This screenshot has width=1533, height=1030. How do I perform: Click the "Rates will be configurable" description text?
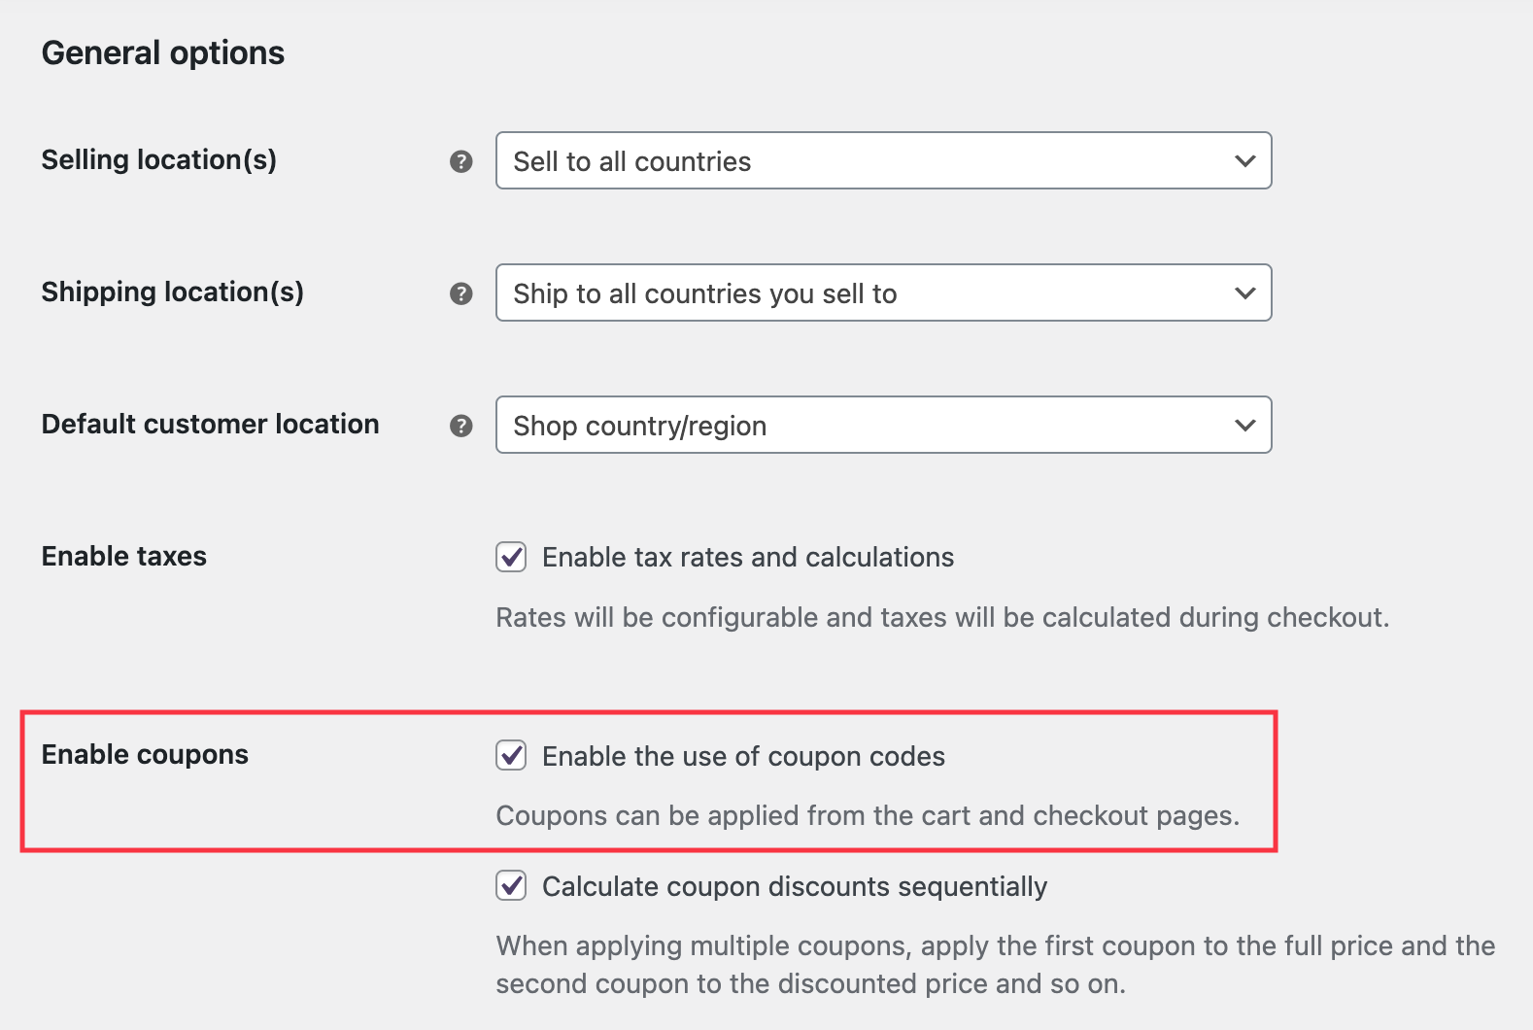pyautogui.click(x=941, y=617)
